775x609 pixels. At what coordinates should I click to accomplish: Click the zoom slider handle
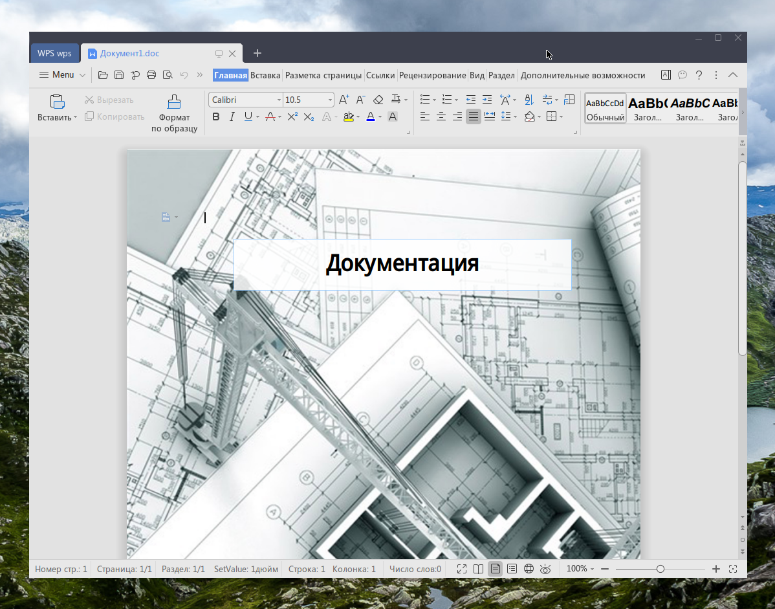[660, 569]
